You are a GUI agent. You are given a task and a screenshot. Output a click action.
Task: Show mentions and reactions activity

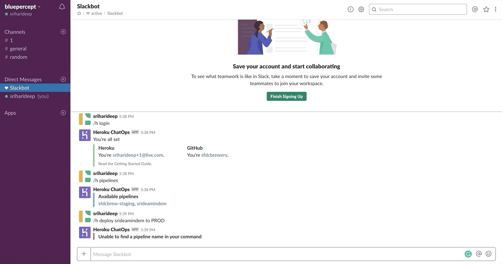click(x=475, y=9)
